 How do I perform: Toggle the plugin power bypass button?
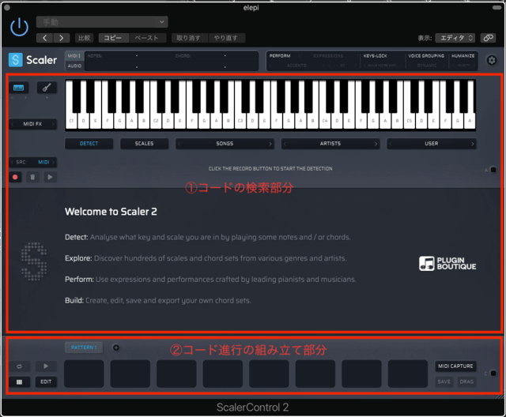(x=19, y=27)
